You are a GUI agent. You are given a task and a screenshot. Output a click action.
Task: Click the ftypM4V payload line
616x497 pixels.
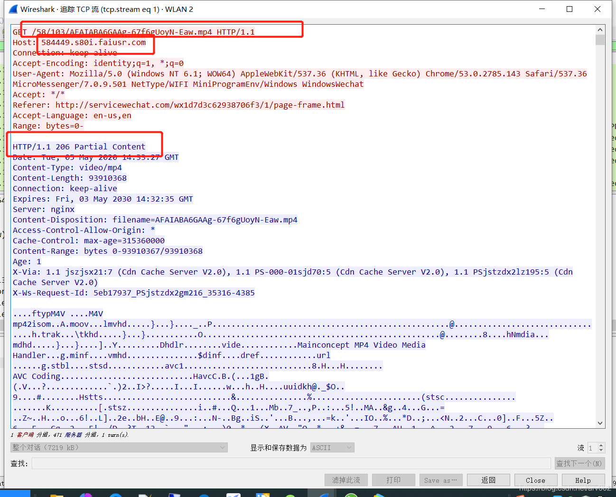pyautogui.click(x=58, y=313)
